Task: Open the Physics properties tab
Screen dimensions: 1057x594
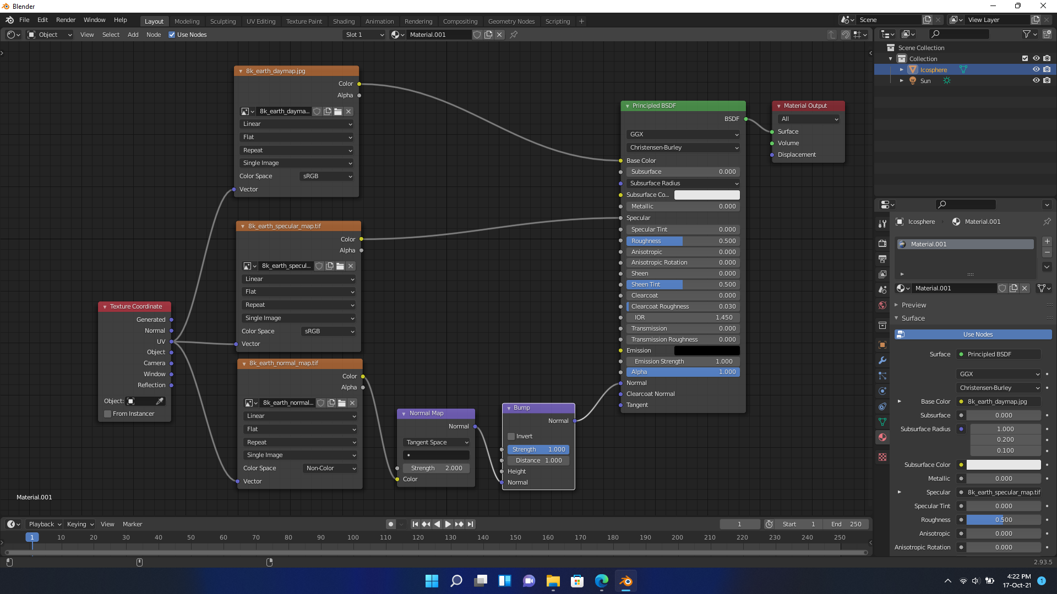Action: coord(882,391)
